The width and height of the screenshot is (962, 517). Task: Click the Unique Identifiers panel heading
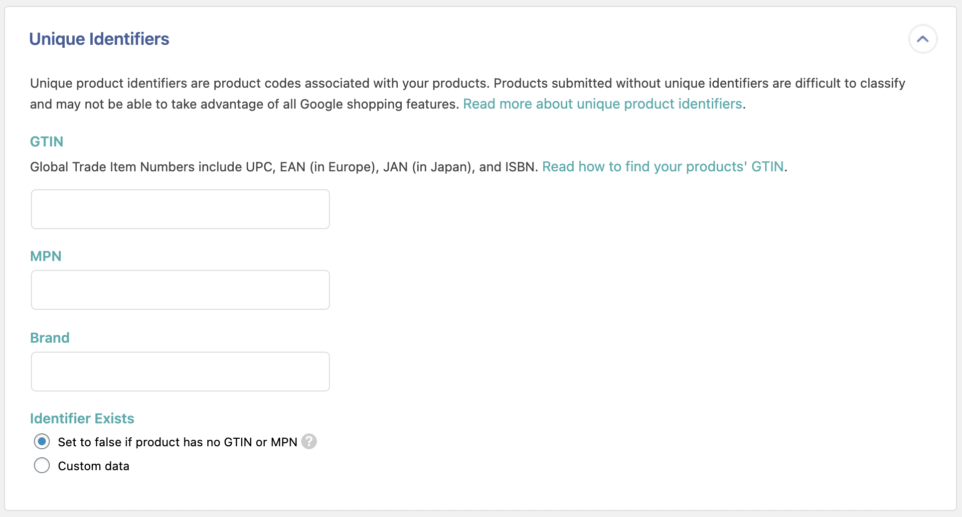(99, 39)
